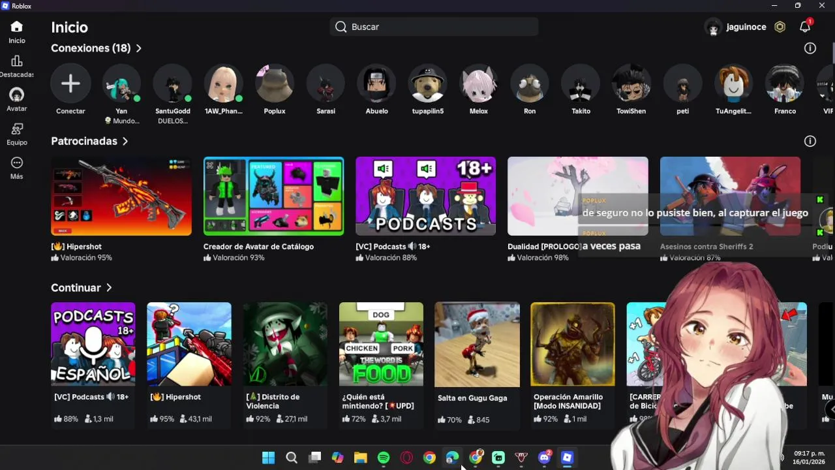Expand the Patrocinadas section chevron
The width and height of the screenshot is (835, 470).
[125, 141]
